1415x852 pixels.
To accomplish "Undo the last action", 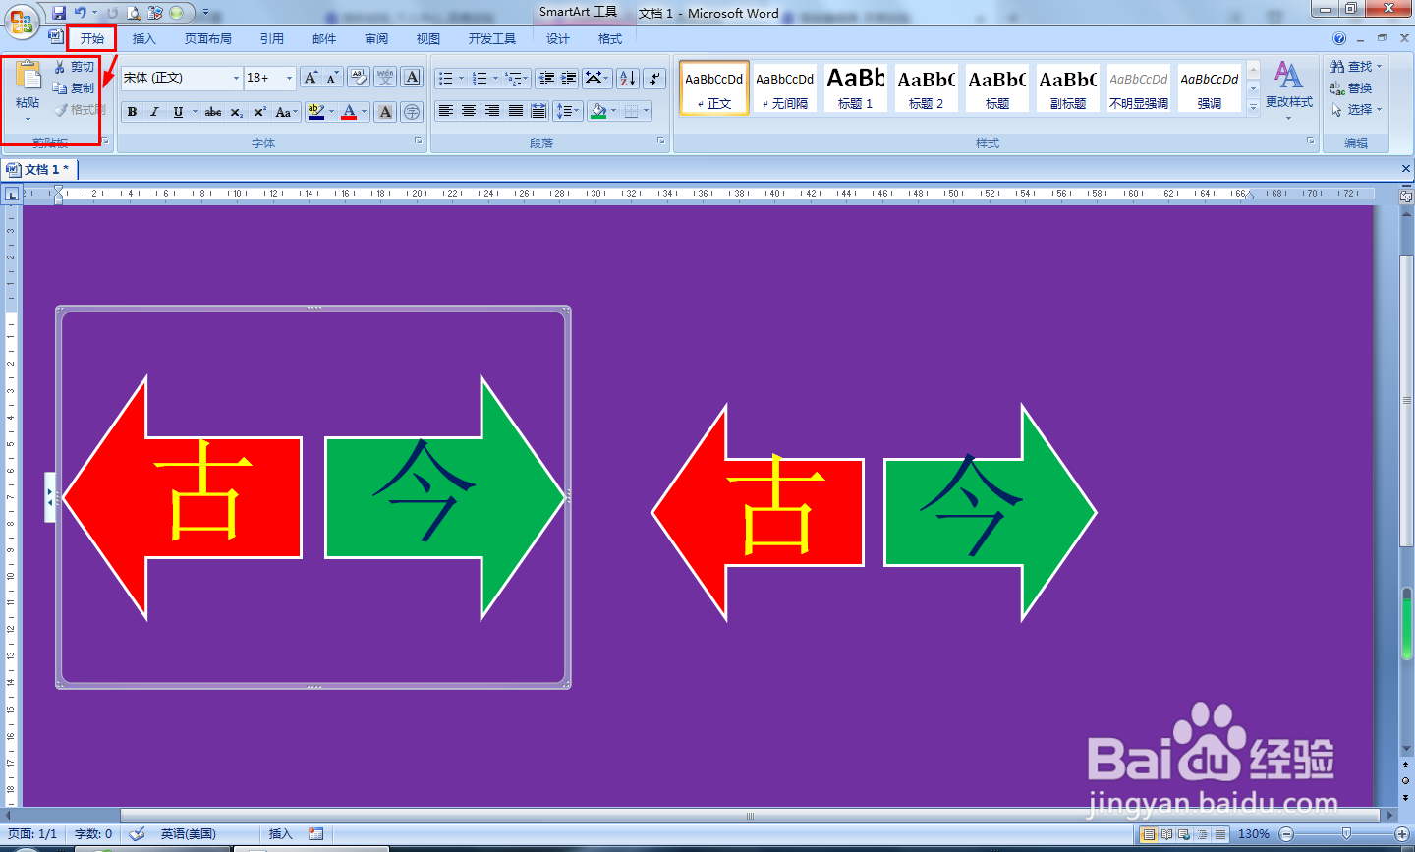I will (x=81, y=13).
